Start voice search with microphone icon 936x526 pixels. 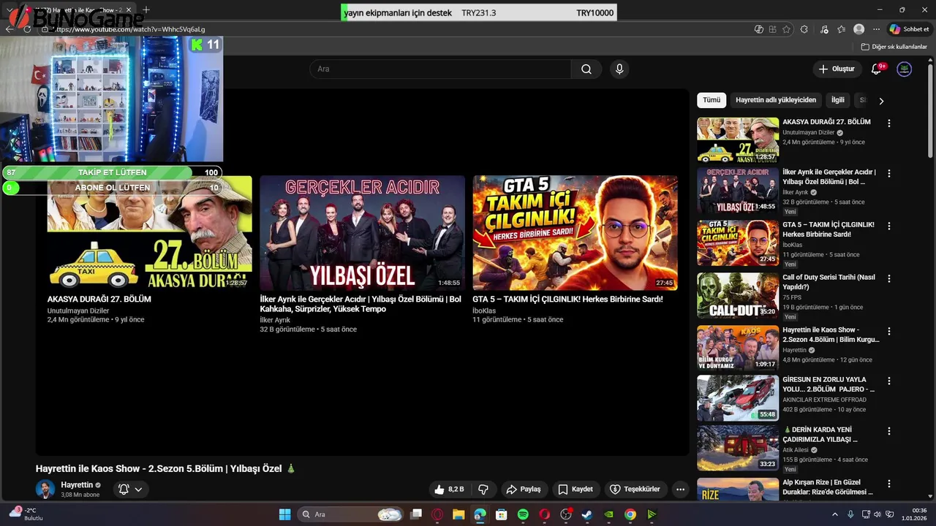(619, 69)
